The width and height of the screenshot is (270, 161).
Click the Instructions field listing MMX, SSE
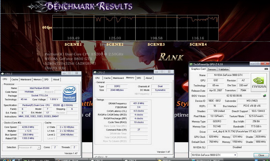pyautogui.click(x=48, y=116)
